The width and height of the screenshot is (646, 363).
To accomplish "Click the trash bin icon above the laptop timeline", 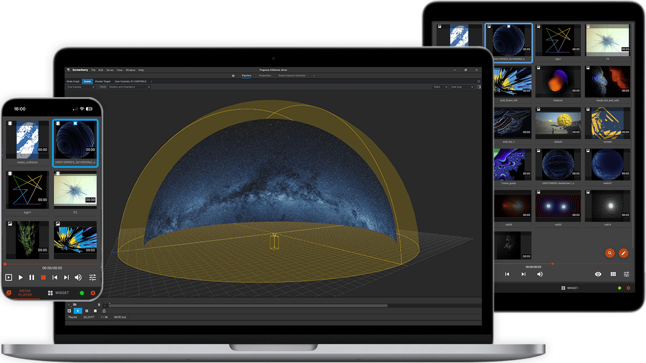I will 99,304.
